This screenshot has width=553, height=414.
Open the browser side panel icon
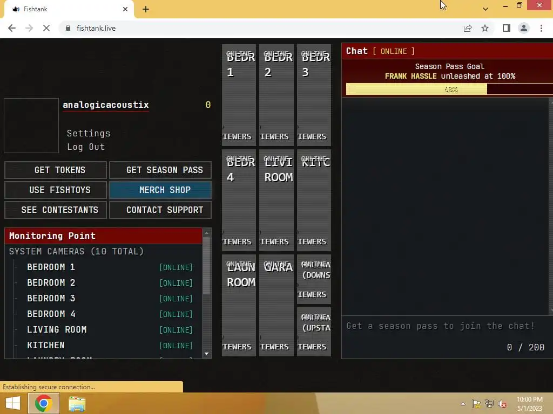coord(507,28)
